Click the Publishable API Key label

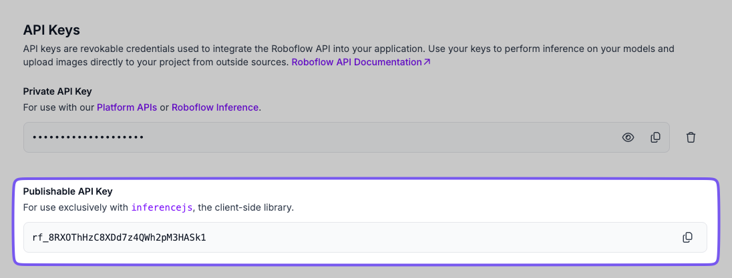67,191
